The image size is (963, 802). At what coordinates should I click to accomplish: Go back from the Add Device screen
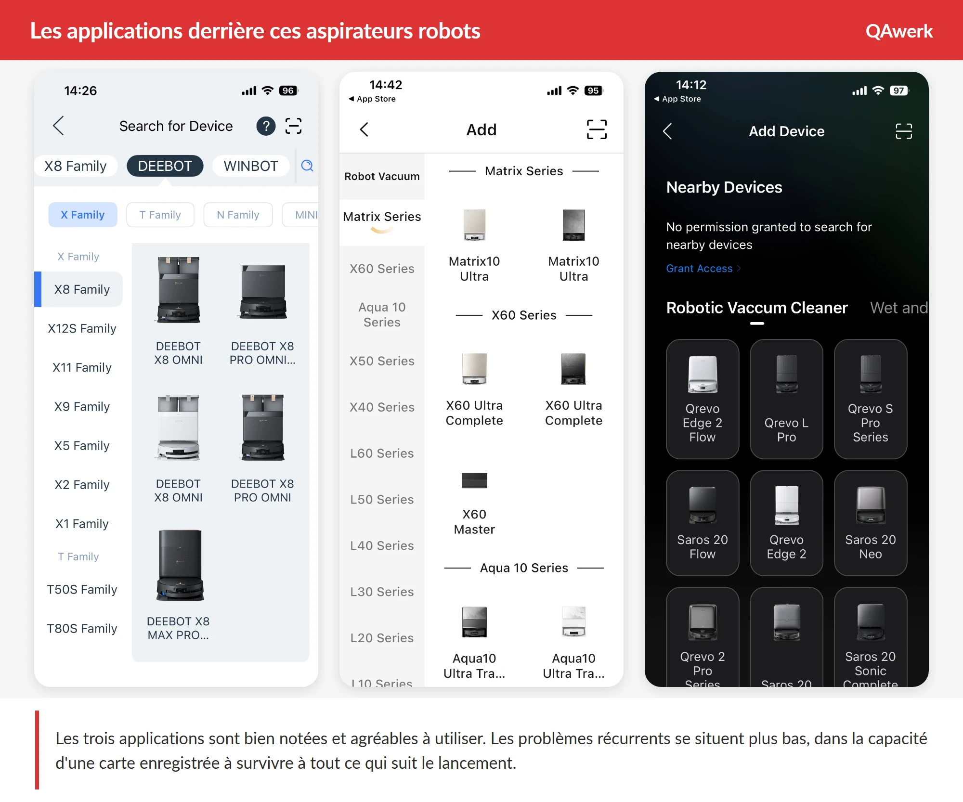(x=667, y=131)
